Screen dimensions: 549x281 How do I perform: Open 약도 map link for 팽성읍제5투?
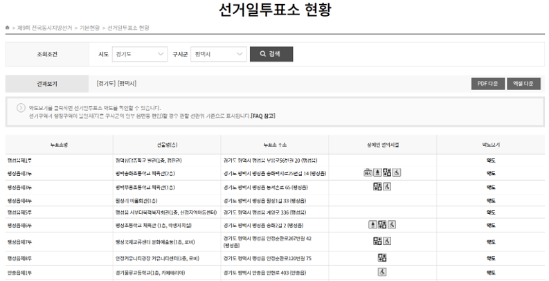(491, 212)
